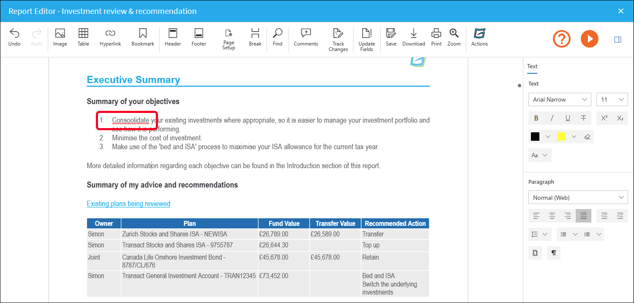Insert a Table from the toolbar
This screenshot has height=303, width=634.
point(83,38)
